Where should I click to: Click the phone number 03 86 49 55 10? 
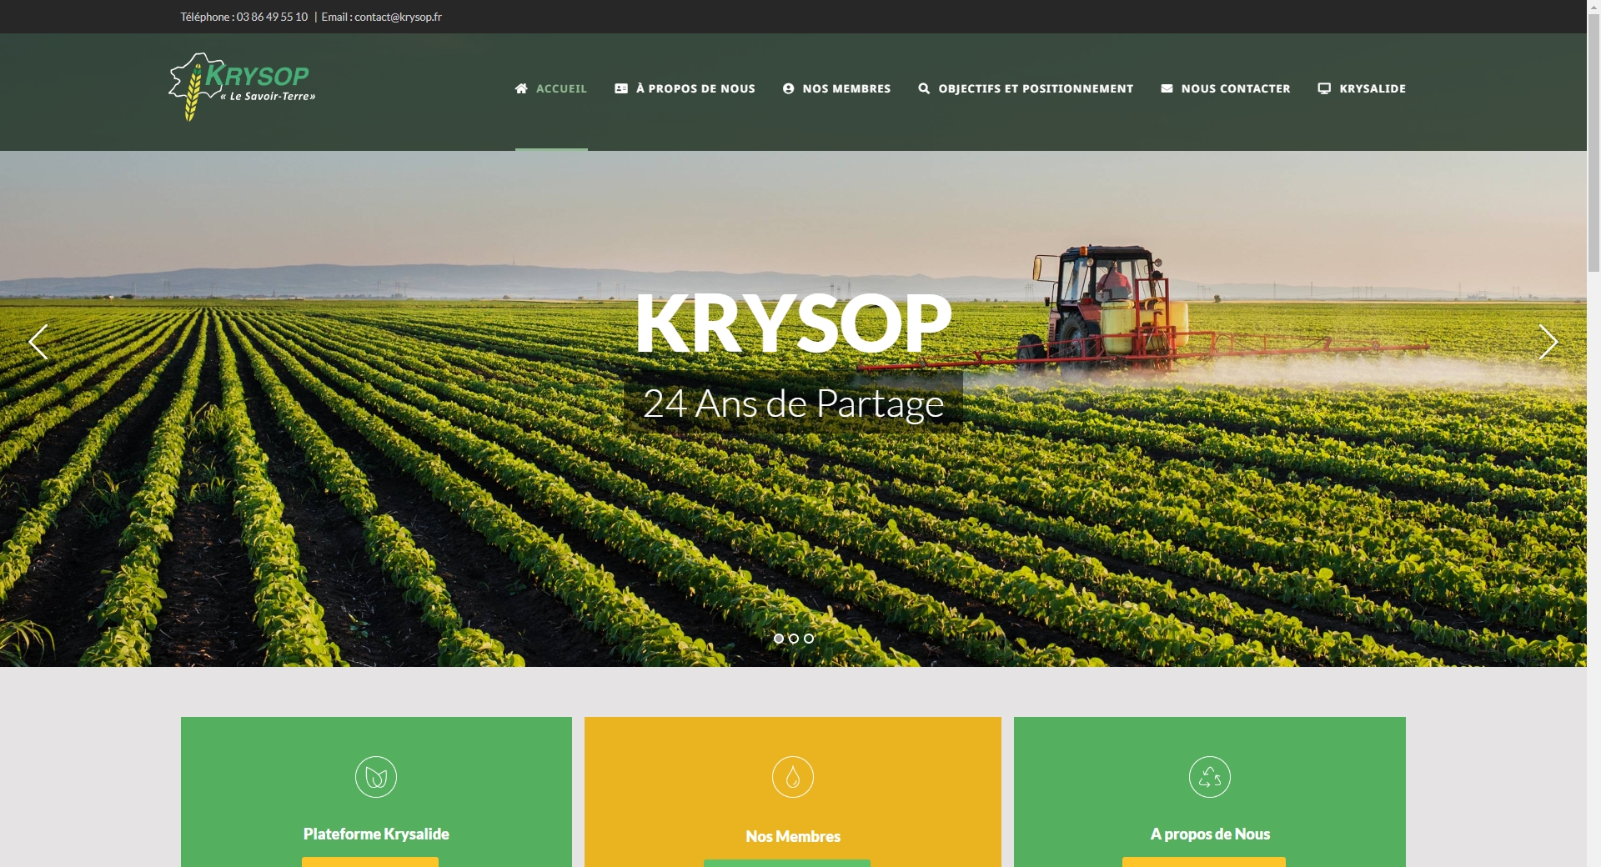coord(272,17)
